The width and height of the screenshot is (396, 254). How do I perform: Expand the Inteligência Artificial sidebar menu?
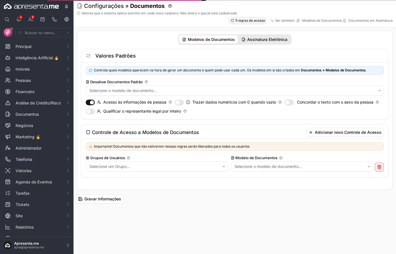point(37,58)
